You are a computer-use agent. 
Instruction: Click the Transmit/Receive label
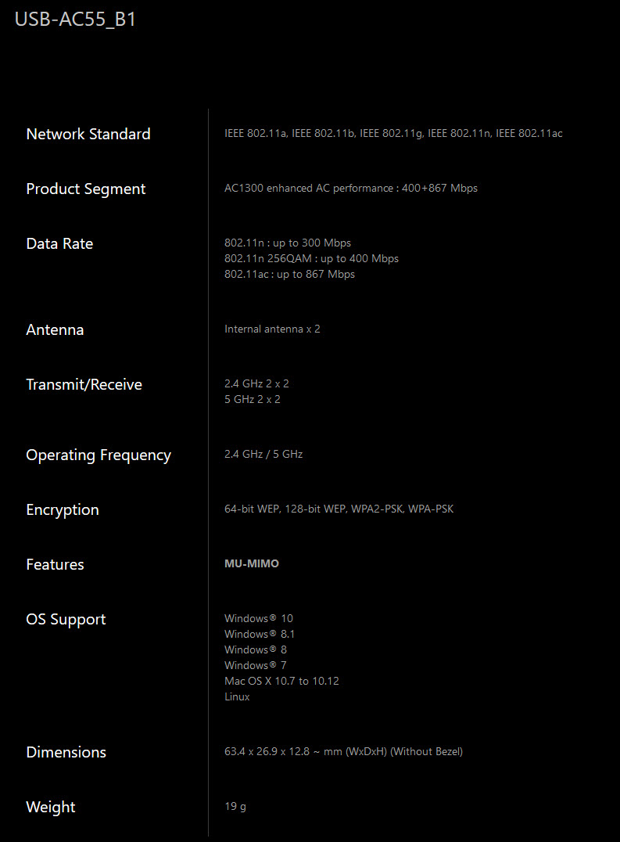[84, 384]
